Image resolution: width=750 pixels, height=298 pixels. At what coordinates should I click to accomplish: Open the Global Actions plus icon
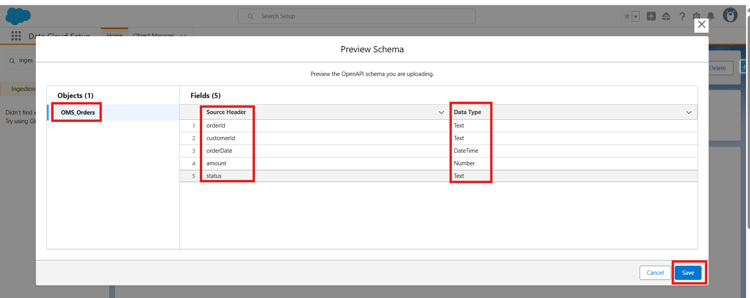[x=651, y=16]
